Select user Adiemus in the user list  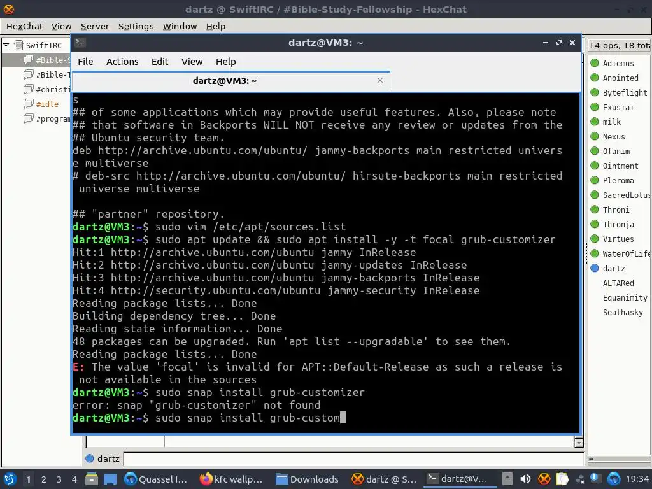pos(618,63)
